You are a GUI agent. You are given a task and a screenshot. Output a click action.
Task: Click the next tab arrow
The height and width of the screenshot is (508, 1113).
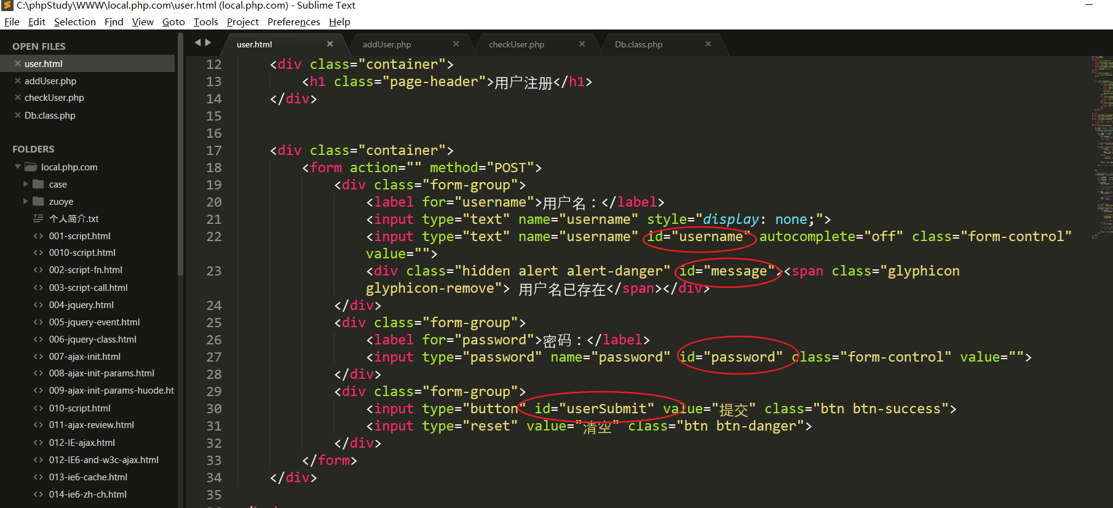tap(208, 42)
